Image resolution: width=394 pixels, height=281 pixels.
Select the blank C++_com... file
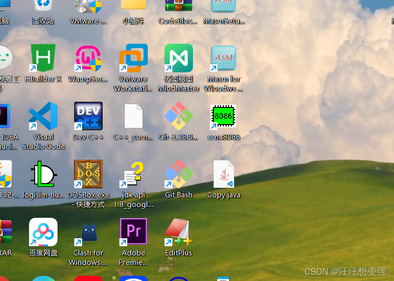coord(134,116)
